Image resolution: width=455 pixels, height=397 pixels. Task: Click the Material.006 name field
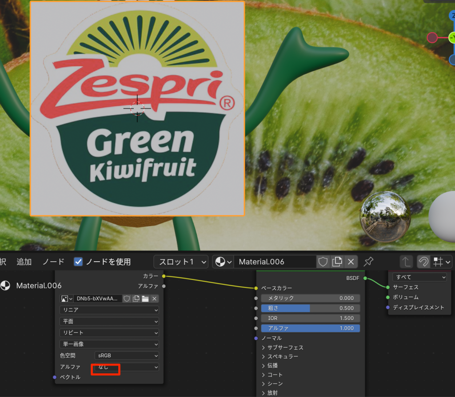[x=275, y=262]
